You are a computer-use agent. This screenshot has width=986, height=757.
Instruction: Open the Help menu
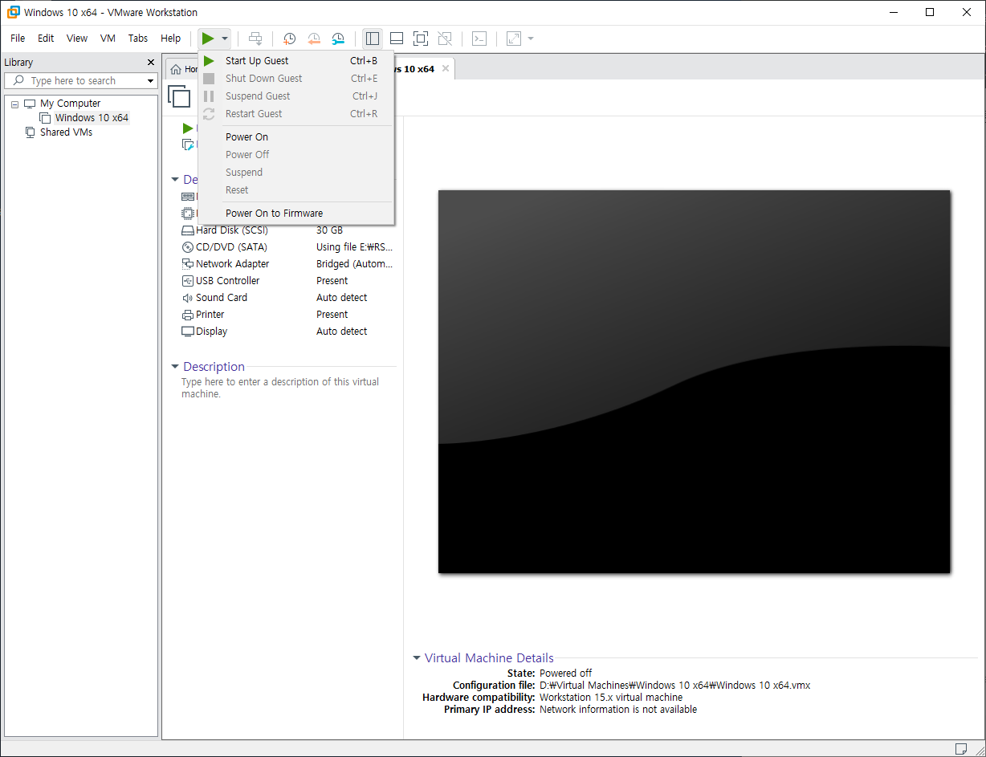click(170, 39)
